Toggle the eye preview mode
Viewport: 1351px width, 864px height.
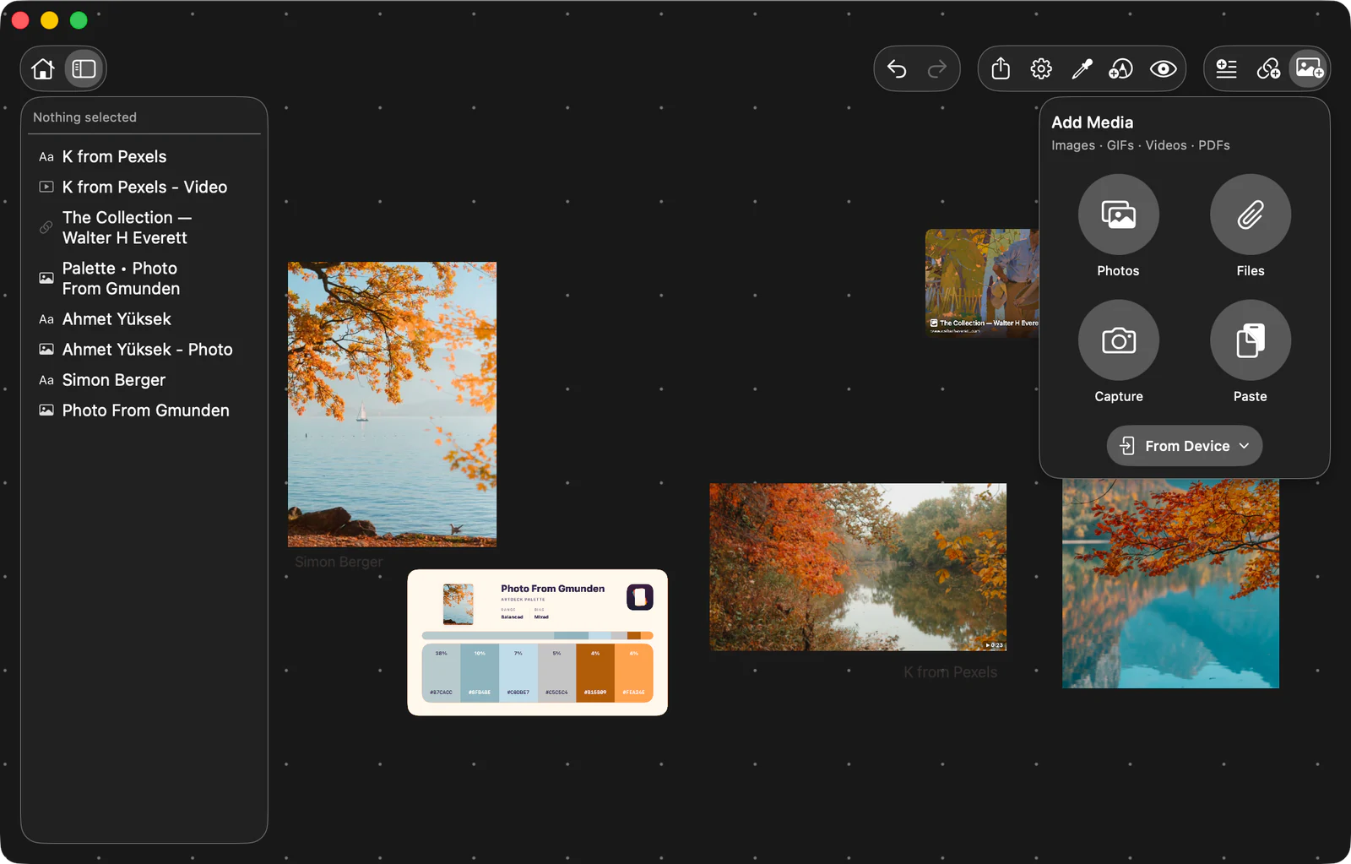coord(1163,68)
